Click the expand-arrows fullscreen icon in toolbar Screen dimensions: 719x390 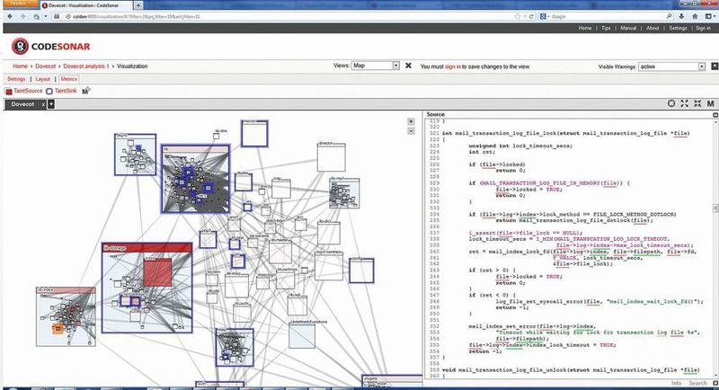[x=684, y=103]
